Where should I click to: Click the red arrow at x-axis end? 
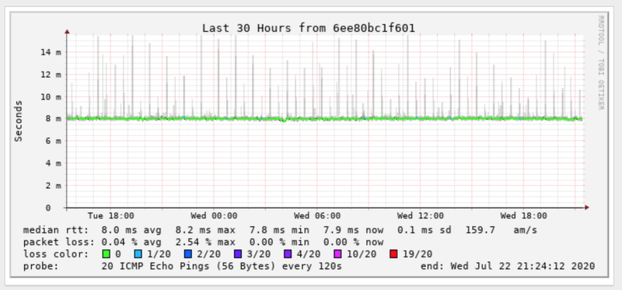point(587,207)
